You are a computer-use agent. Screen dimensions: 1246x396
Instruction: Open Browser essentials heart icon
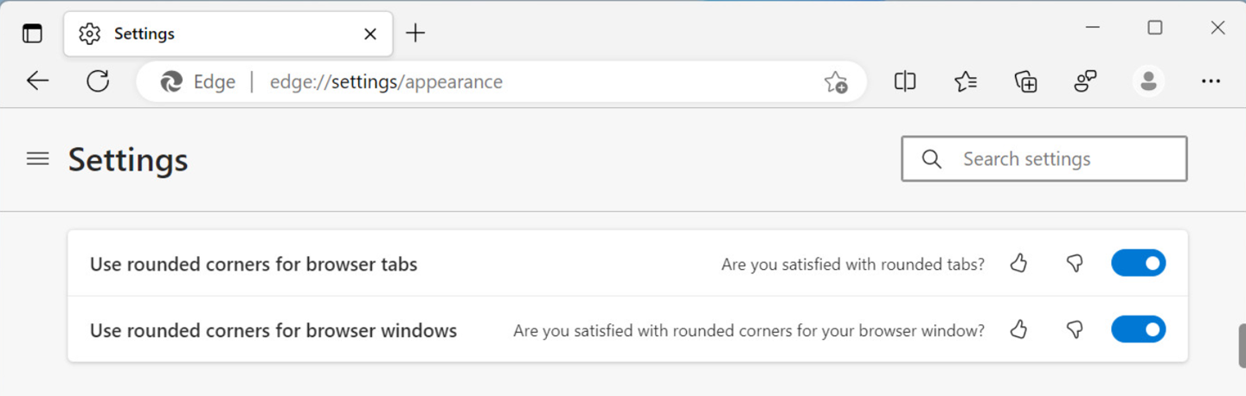[1085, 81]
